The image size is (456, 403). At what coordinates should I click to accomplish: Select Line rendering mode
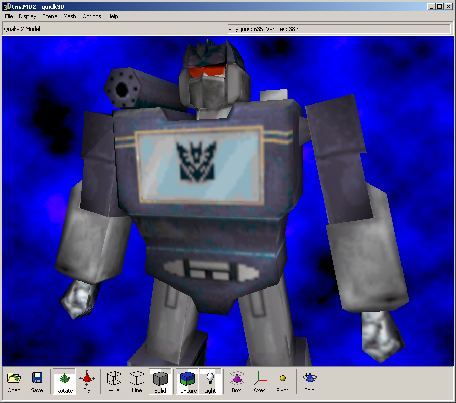[137, 382]
